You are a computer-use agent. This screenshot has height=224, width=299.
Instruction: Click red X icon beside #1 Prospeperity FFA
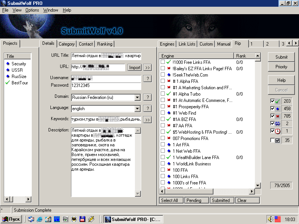(x=169, y=106)
